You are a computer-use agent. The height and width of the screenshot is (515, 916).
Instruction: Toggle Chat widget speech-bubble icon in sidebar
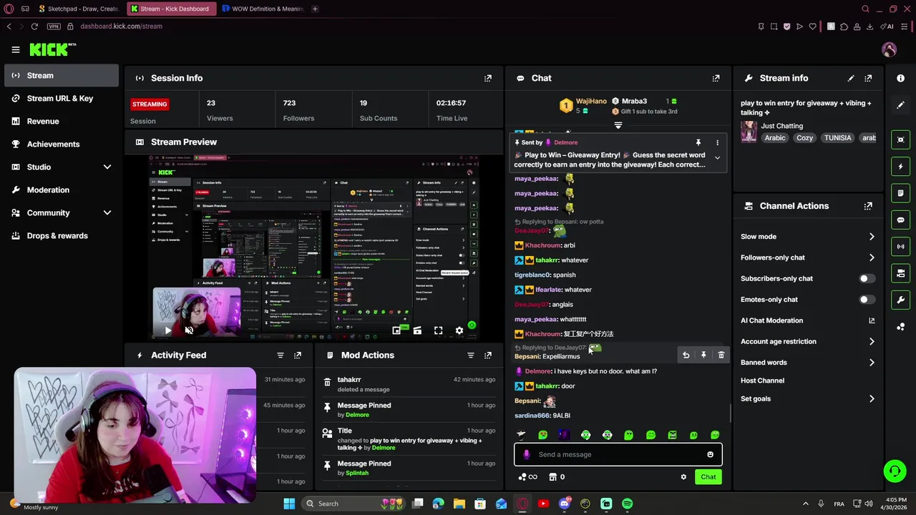click(x=901, y=220)
